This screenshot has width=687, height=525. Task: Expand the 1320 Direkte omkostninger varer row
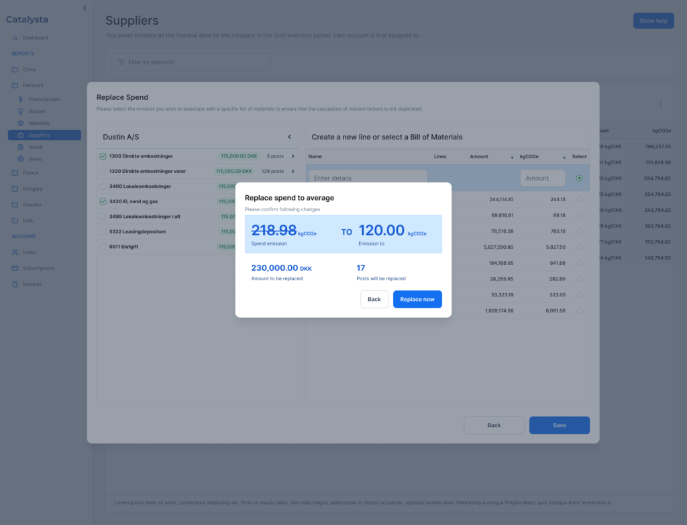coord(293,171)
